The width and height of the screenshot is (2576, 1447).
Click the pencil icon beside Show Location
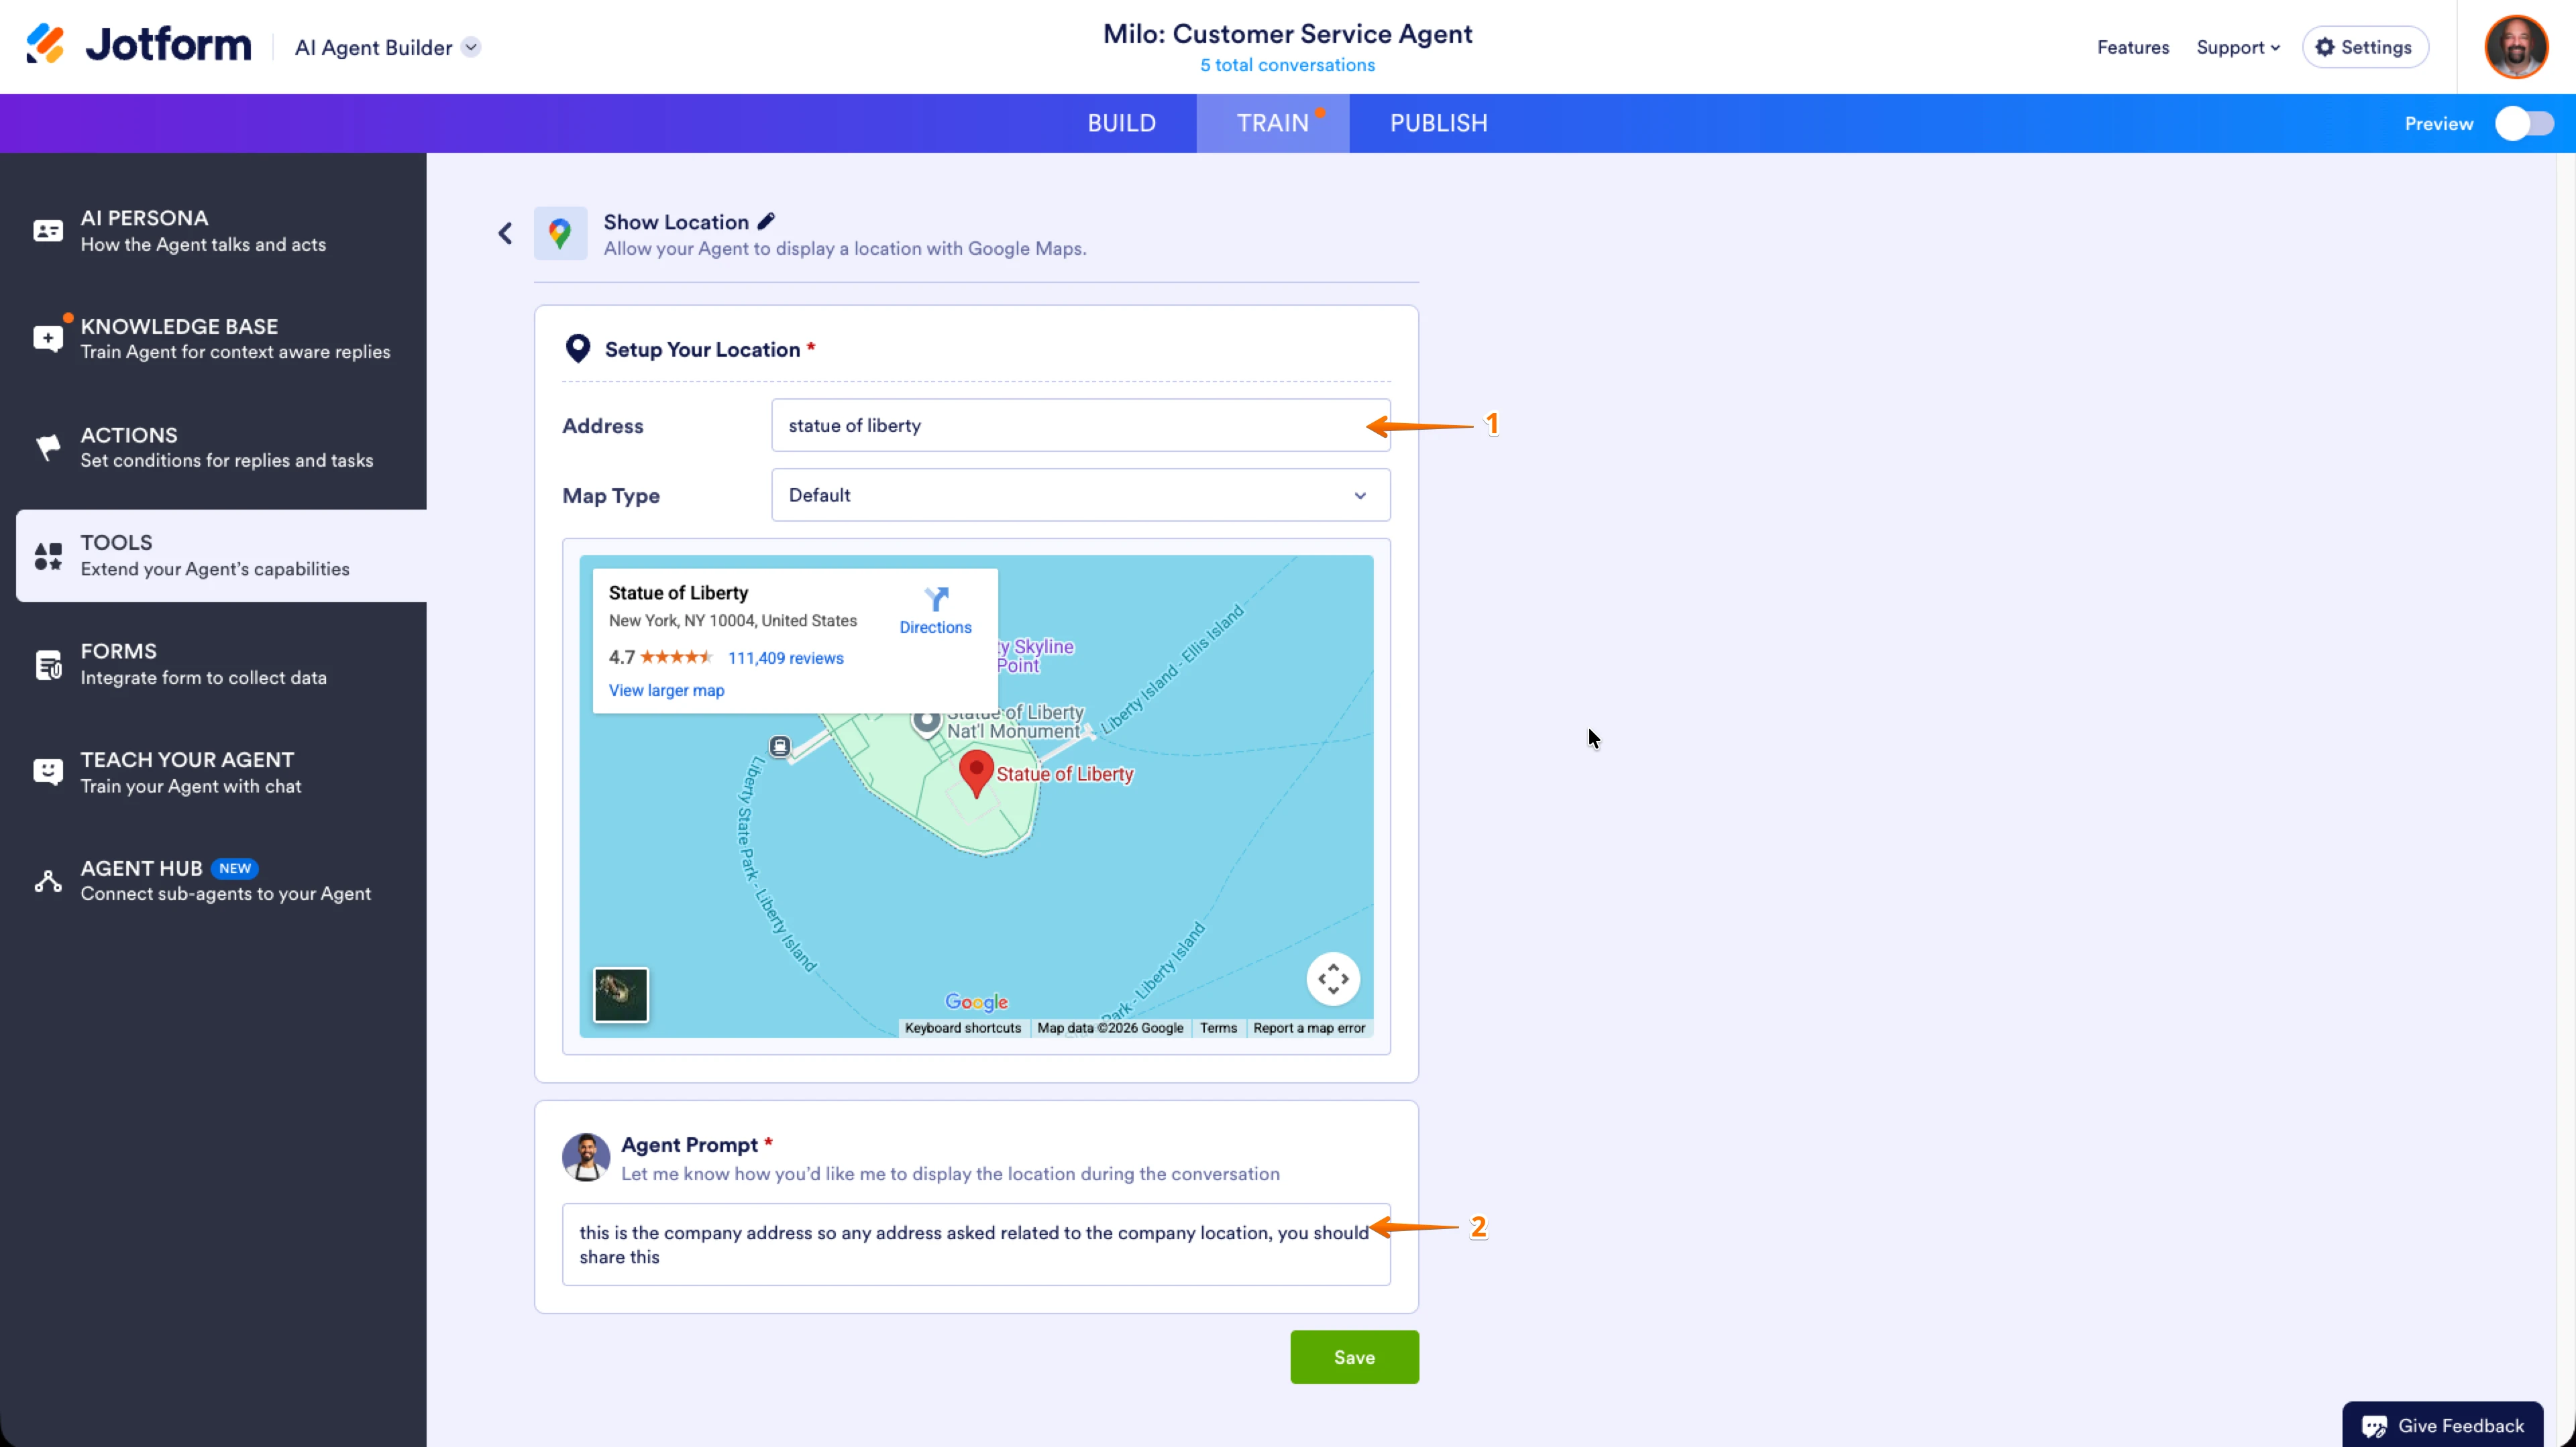[766, 221]
